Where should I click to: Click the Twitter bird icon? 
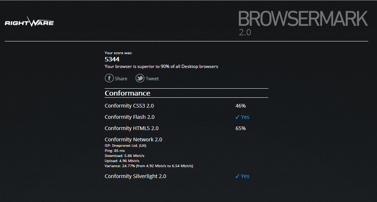140,78
